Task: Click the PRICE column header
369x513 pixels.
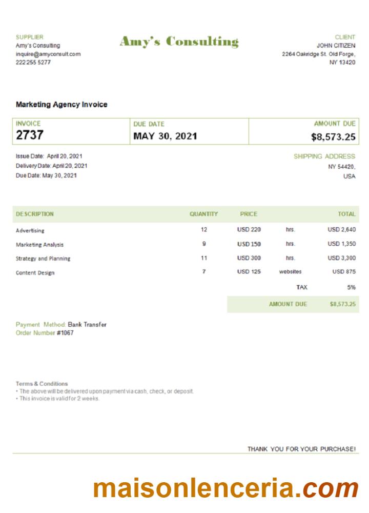Action: click(249, 214)
